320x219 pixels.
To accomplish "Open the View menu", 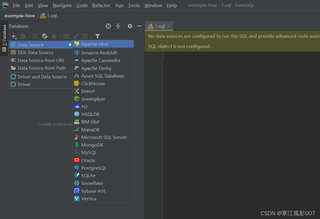I will coord(43,6).
